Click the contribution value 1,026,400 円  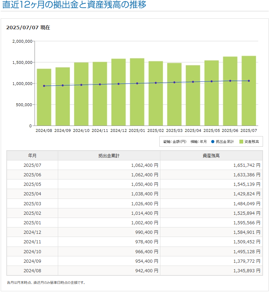145,203
